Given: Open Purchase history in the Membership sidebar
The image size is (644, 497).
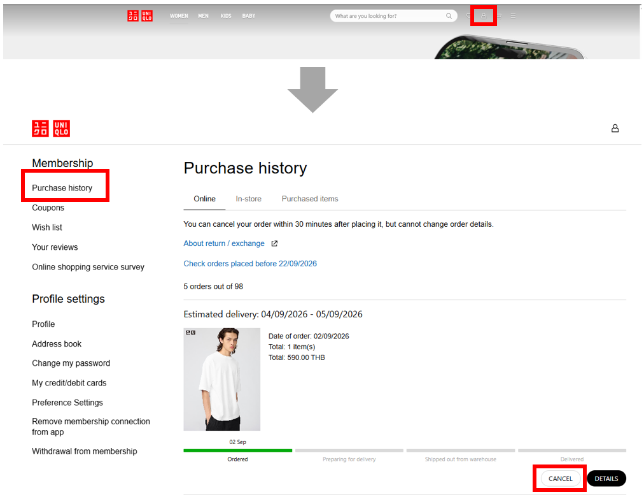Looking at the screenshot, I should 62,188.
